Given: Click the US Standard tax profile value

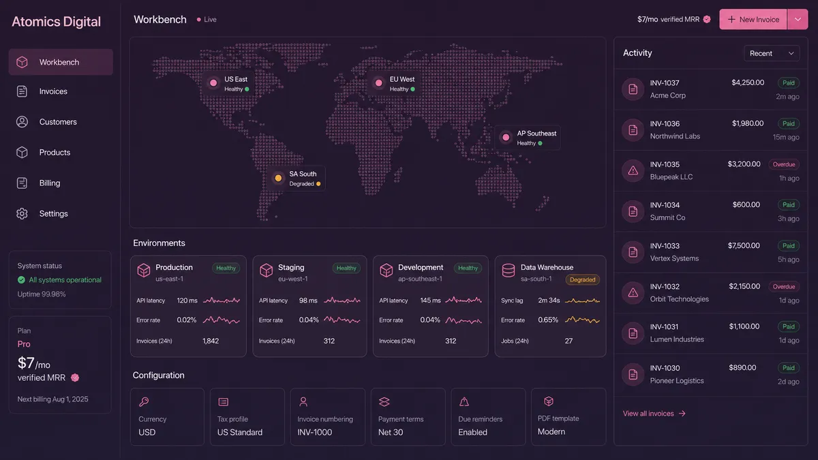Looking at the screenshot, I should coord(240,432).
